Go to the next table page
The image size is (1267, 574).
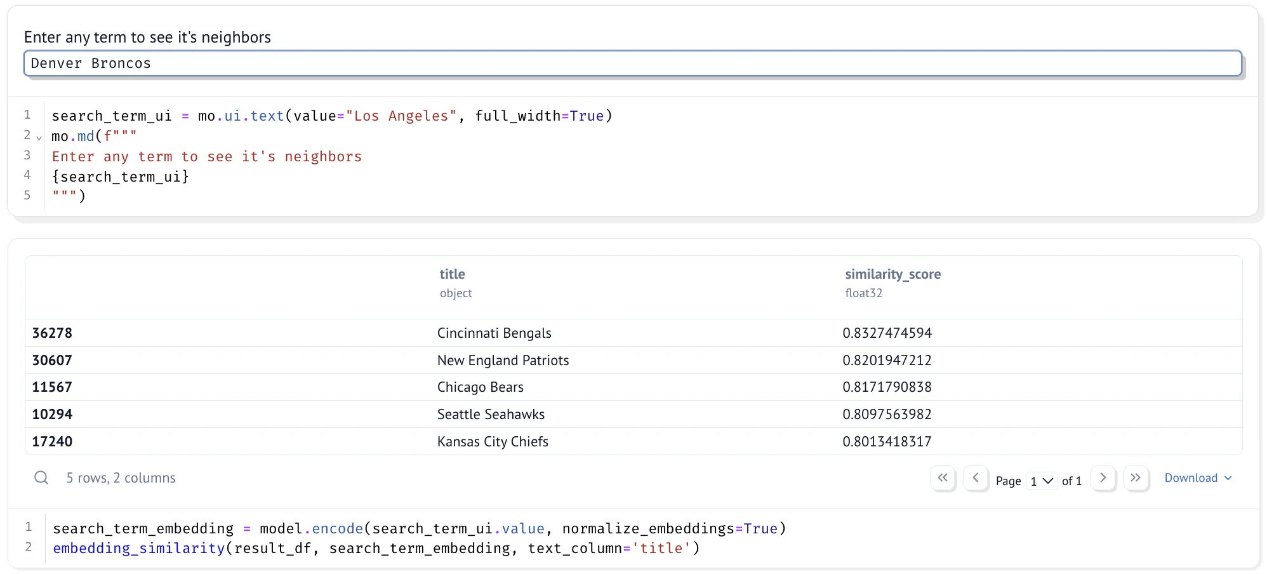[x=1104, y=479]
